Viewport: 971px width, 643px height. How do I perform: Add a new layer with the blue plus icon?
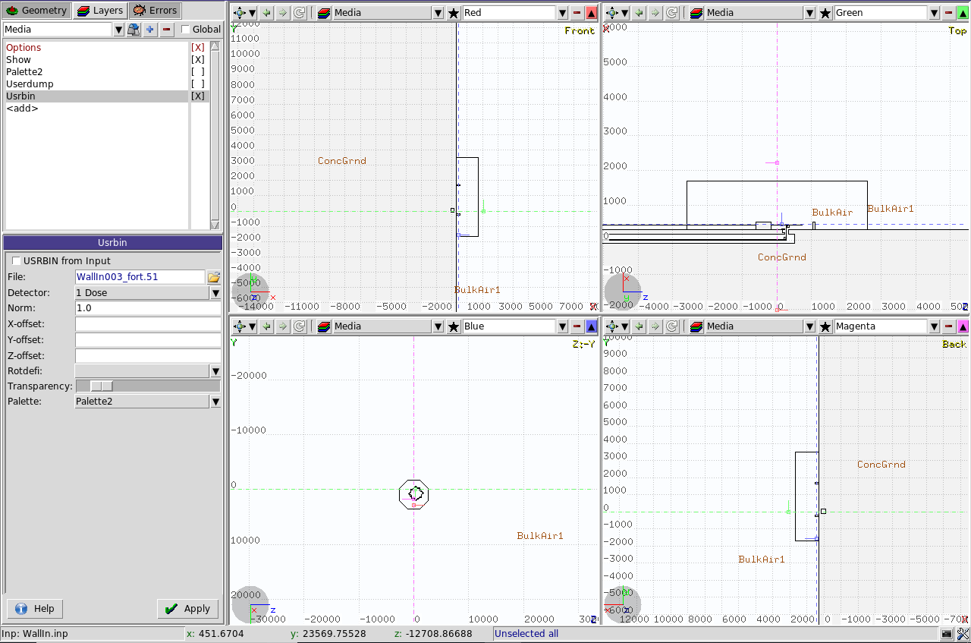(x=150, y=29)
